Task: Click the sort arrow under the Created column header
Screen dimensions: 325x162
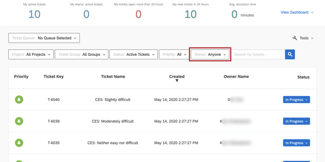Action: coord(177,81)
